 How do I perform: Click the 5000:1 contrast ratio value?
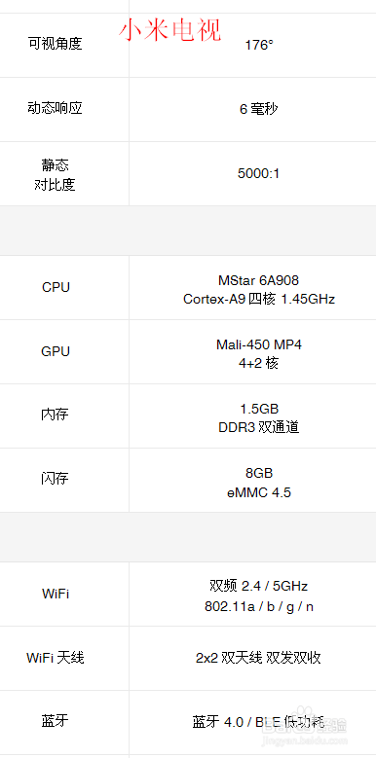(259, 173)
